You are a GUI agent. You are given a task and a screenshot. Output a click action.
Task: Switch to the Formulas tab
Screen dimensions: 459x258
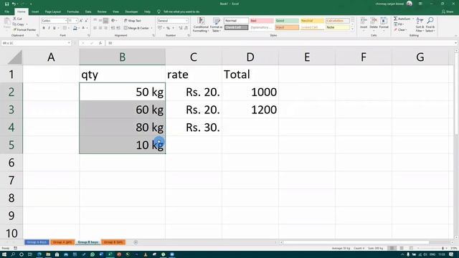(x=73, y=11)
